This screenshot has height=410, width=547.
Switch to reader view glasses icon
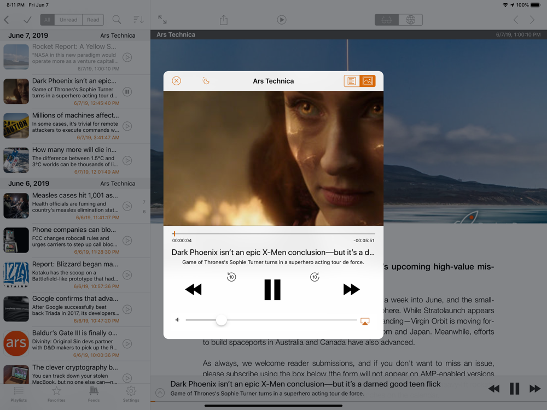pyautogui.click(x=387, y=20)
